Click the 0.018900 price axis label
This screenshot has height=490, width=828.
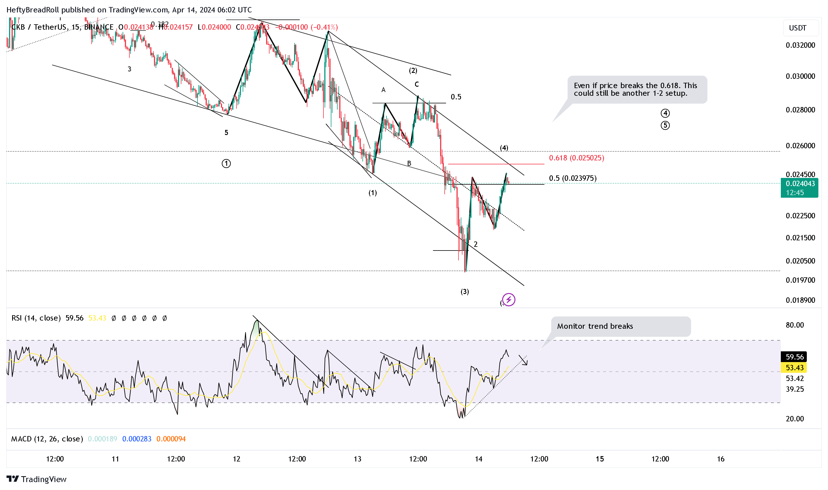pyautogui.click(x=800, y=300)
